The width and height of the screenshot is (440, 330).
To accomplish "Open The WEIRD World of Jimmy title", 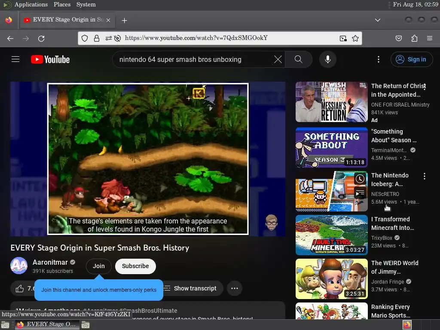I will tap(394, 267).
